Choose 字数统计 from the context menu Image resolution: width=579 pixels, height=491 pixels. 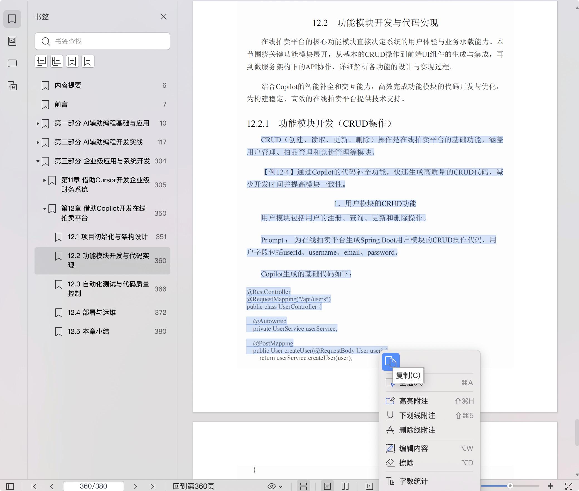(x=413, y=481)
